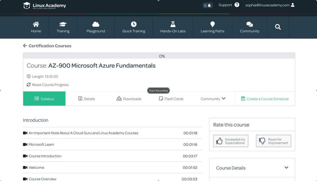Viewport: 317px width, 181px height.
Task: Click the calendar icon in Create a Course Schedule
Action: (x=243, y=99)
